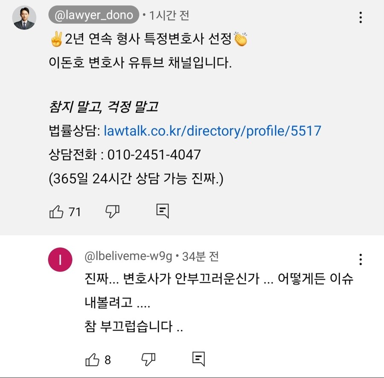The height and width of the screenshot is (378, 384).
Task: Click @lawyer_dono's profile picture
Action: click(x=24, y=16)
